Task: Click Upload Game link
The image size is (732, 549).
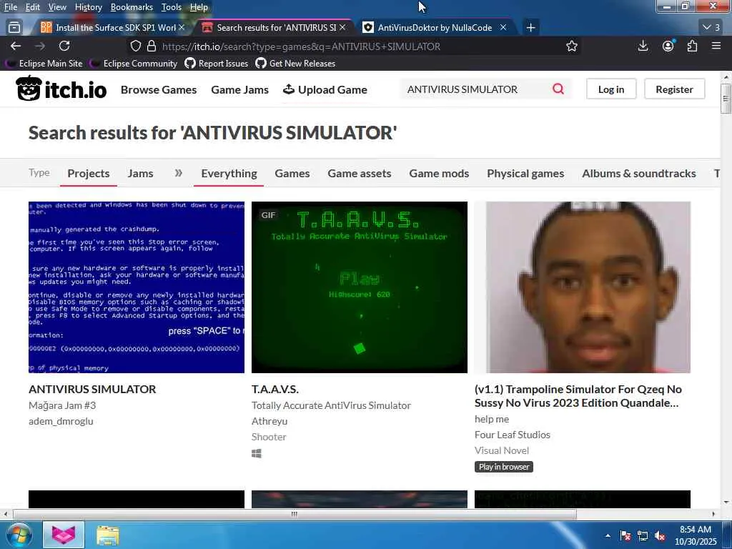Action: click(x=325, y=89)
